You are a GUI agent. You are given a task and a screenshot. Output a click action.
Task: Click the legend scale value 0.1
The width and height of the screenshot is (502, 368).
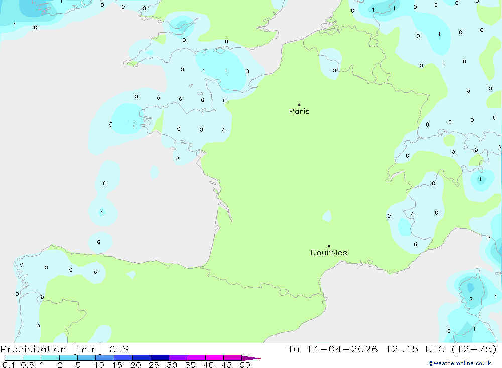[x=9, y=365]
